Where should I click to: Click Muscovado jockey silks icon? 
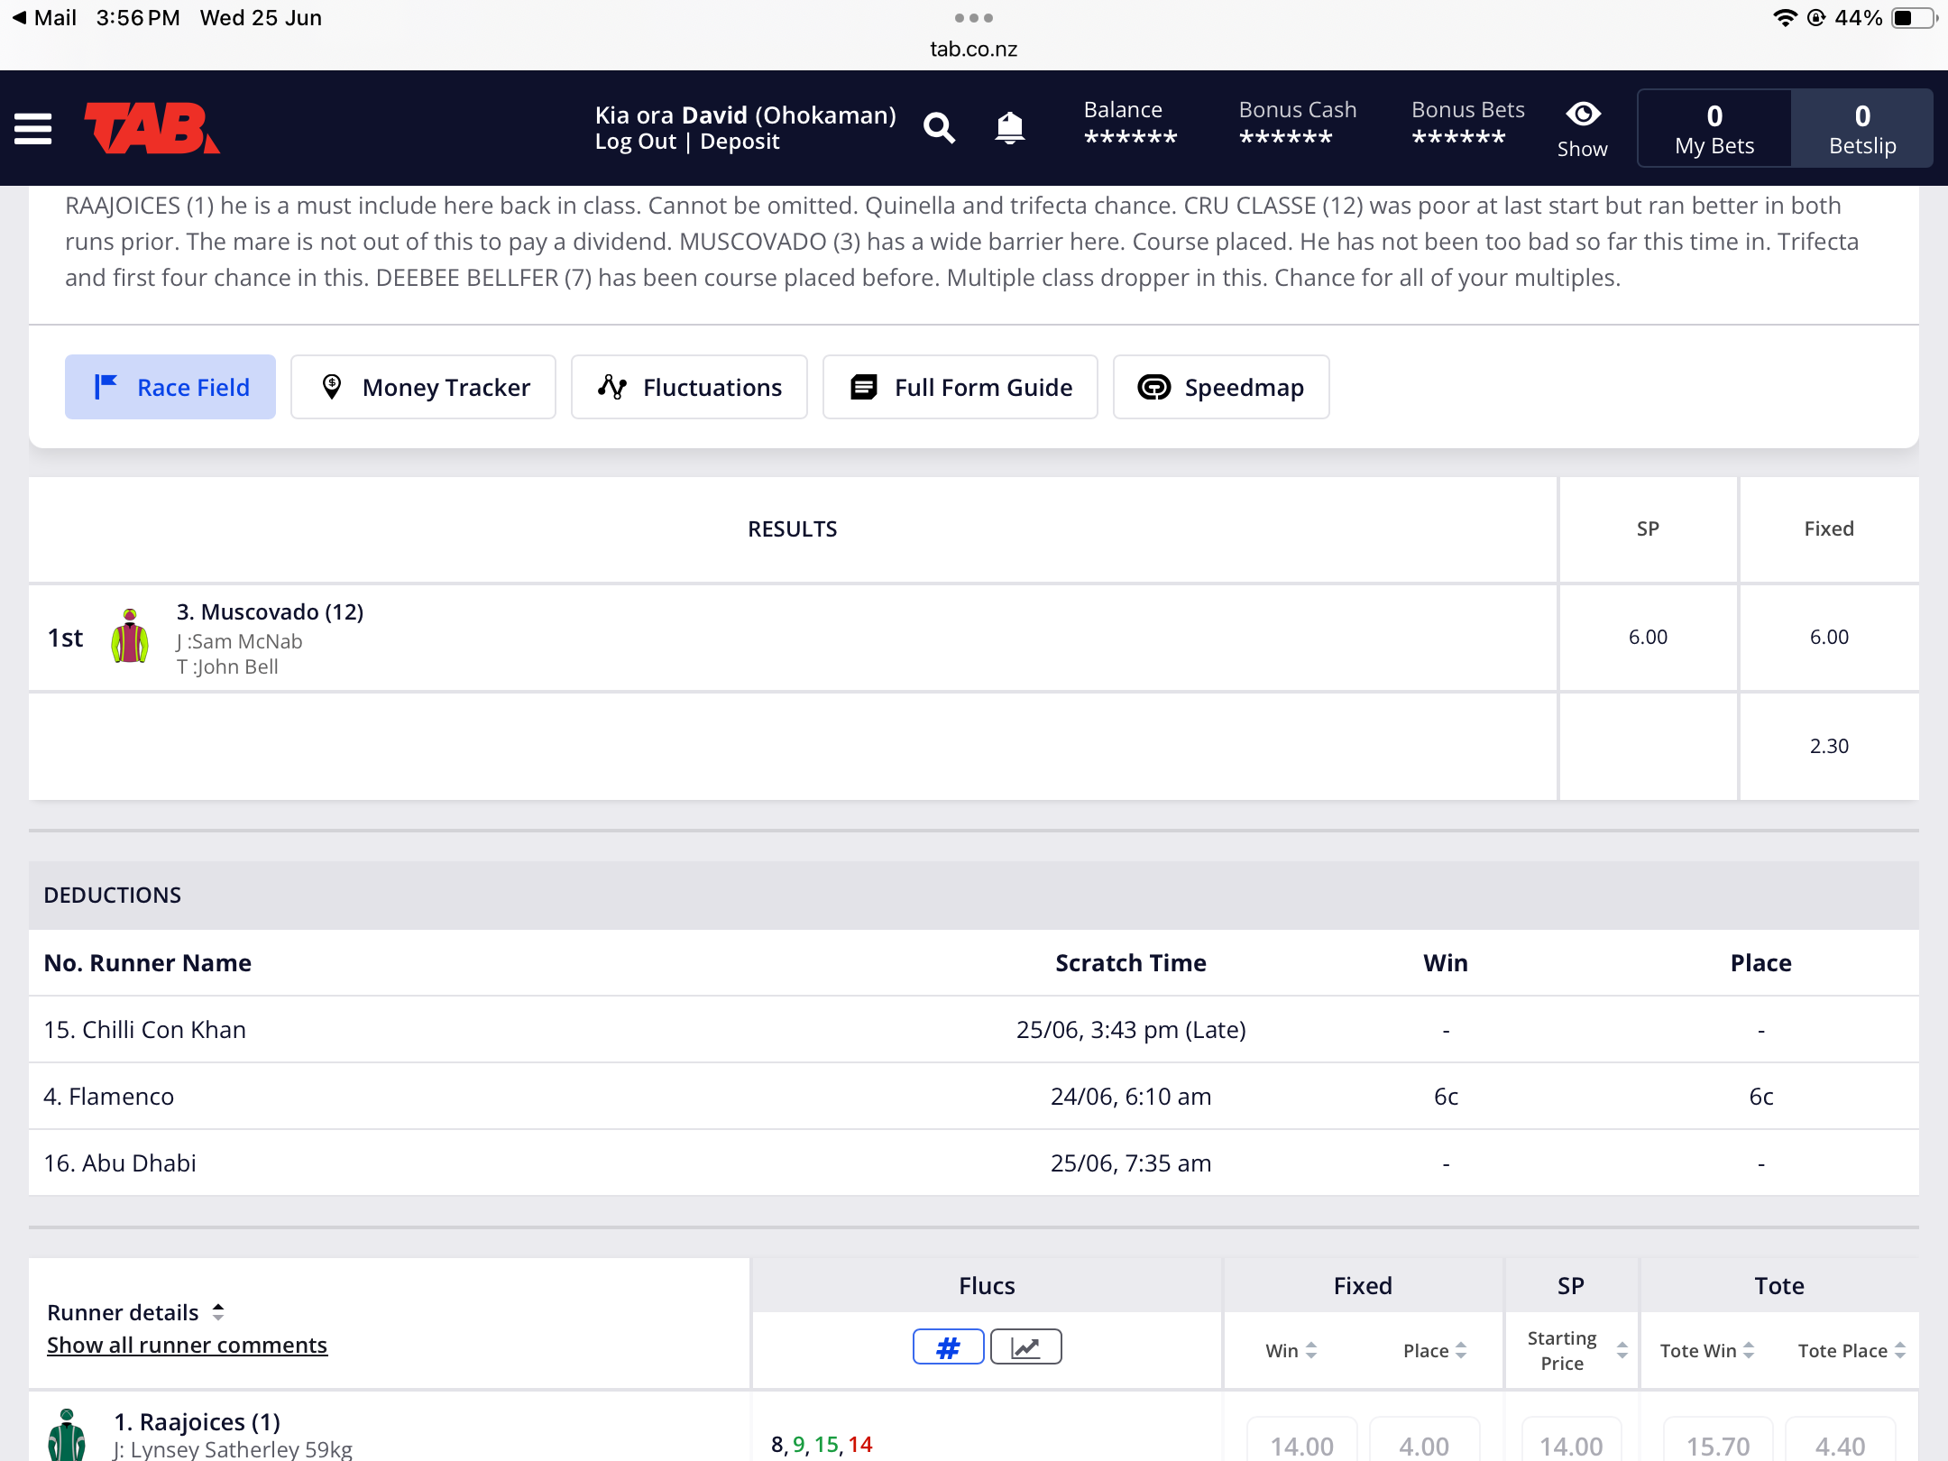(x=130, y=637)
